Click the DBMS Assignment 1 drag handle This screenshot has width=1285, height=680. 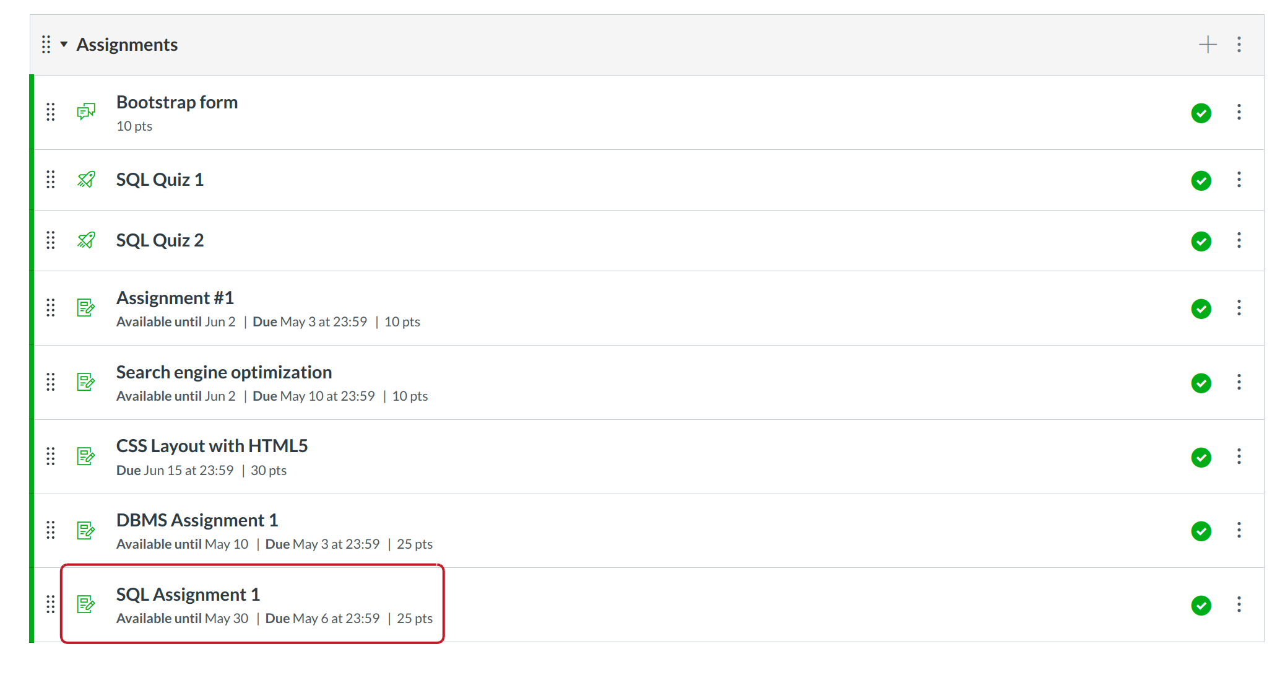click(51, 530)
